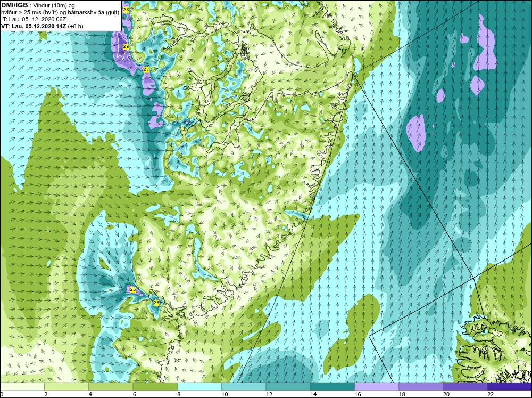This screenshot has width=532, height=398.
Task: Click the olive green 6–8 m/s legend swatch
Action: coord(155,387)
